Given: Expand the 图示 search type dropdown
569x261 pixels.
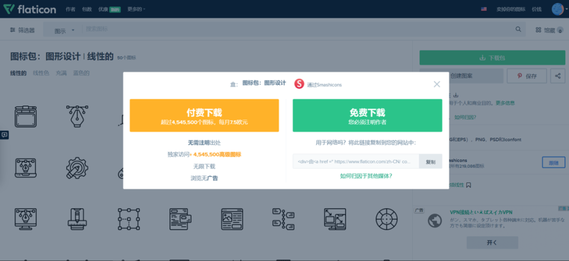Looking at the screenshot, I should (64, 30).
